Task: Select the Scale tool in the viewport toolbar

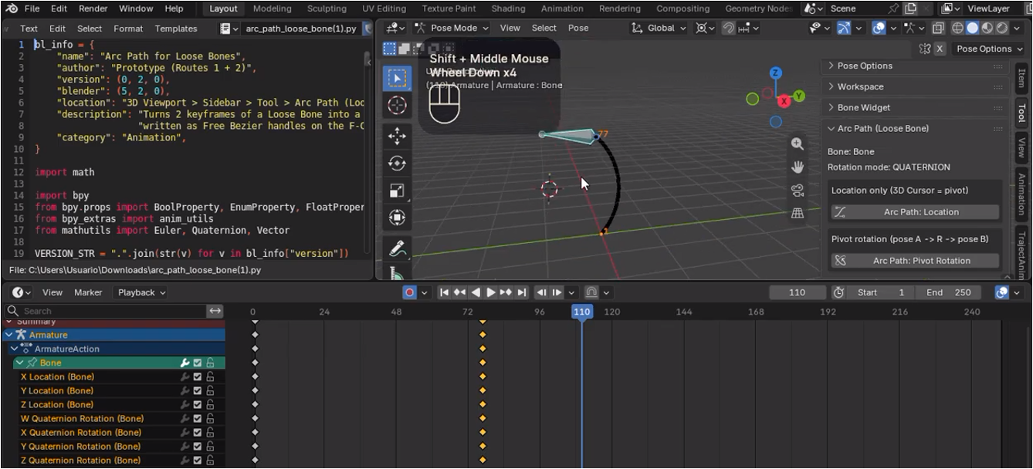Action: click(x=397, y=191)
